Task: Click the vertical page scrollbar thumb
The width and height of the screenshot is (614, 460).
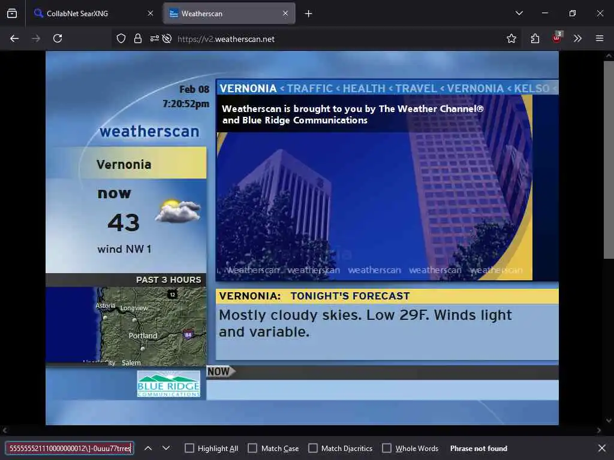Action: point(609,159)
